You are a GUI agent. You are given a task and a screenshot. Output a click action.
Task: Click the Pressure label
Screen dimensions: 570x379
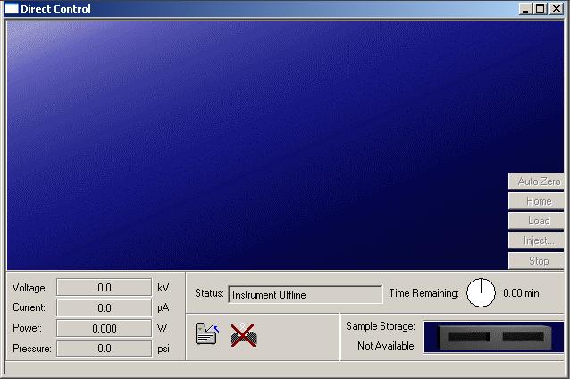tap(32, 349)
